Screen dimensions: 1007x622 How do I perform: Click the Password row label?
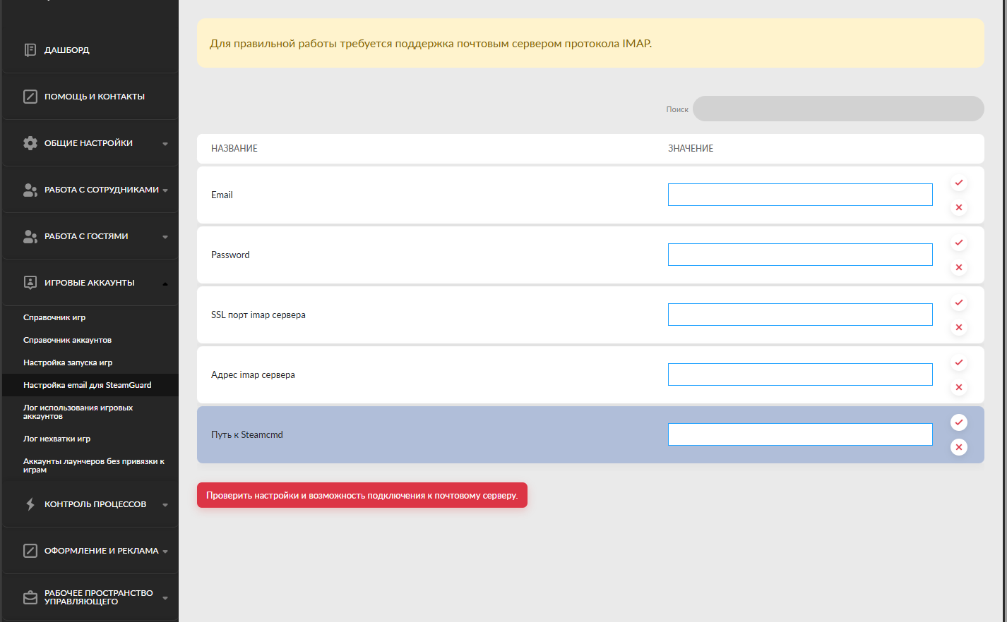[230, 255]
